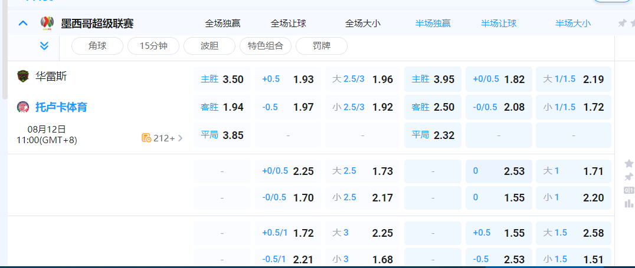Click the FC Juárez (华雷斯) team crest
Image resolution: width=635 pixels, height=268 pixels.
22,76
